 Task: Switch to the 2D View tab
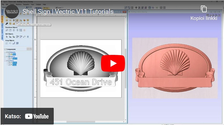38,8
